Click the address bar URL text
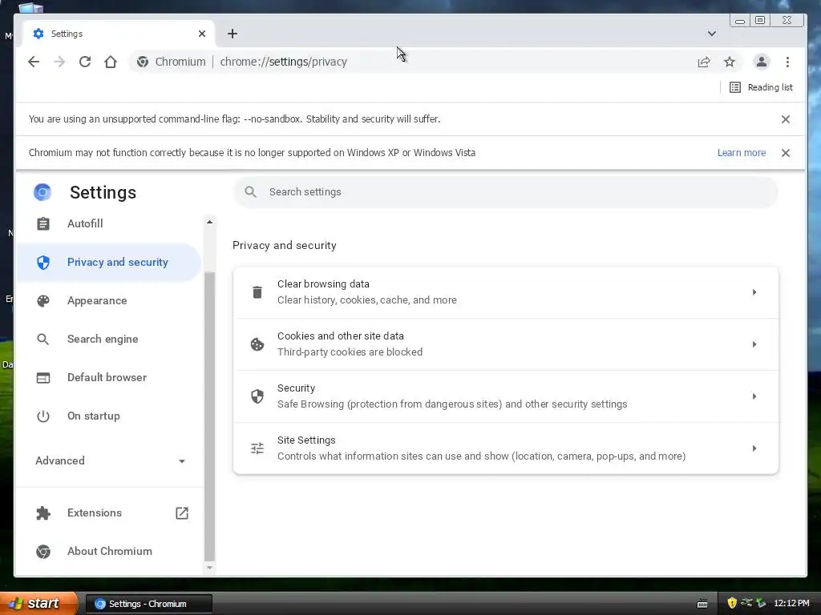821x615 pixels. pos(283,62)
